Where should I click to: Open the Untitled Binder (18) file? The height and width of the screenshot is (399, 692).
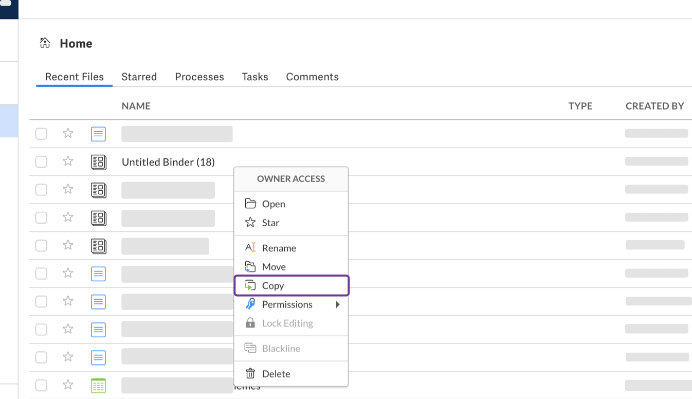click(168, 162)
